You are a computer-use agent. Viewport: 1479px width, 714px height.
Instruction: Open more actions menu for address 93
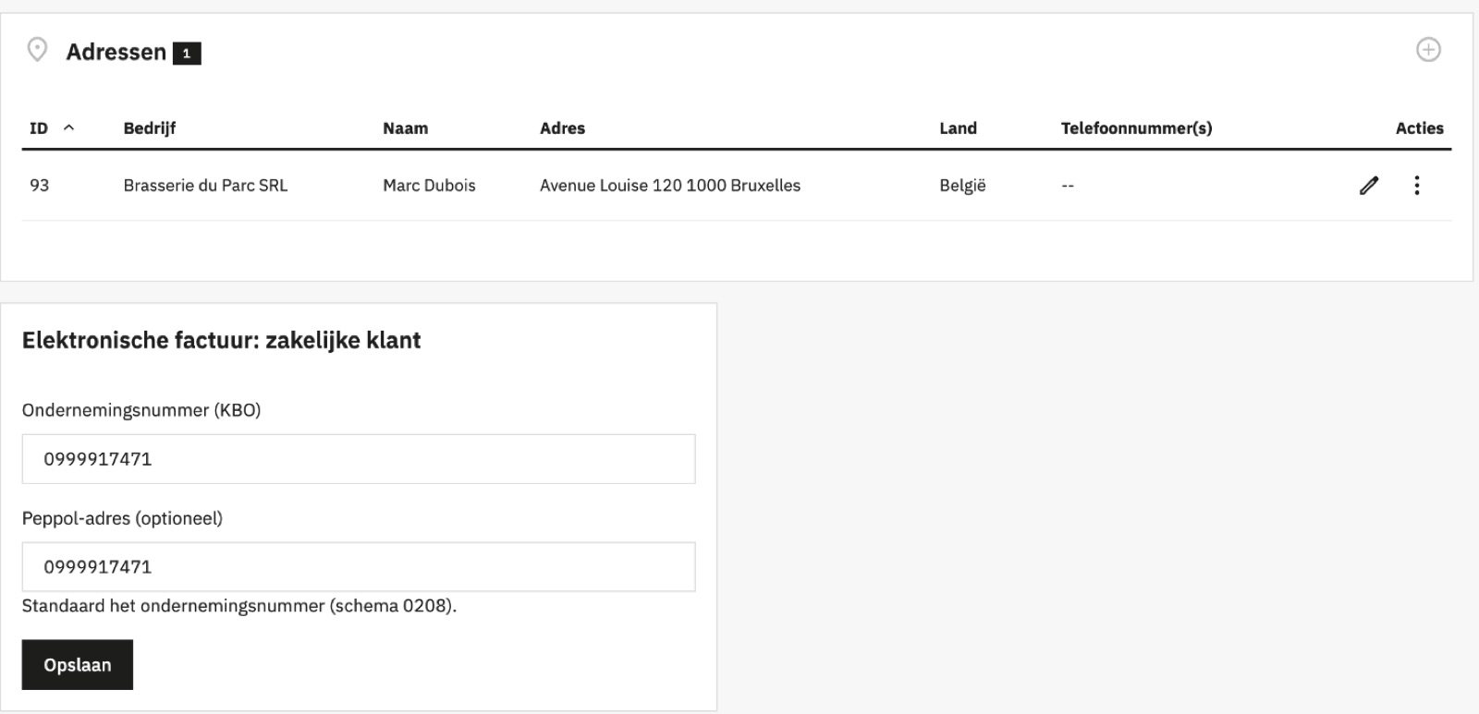pyautogui.click(x=1416, y=186)
